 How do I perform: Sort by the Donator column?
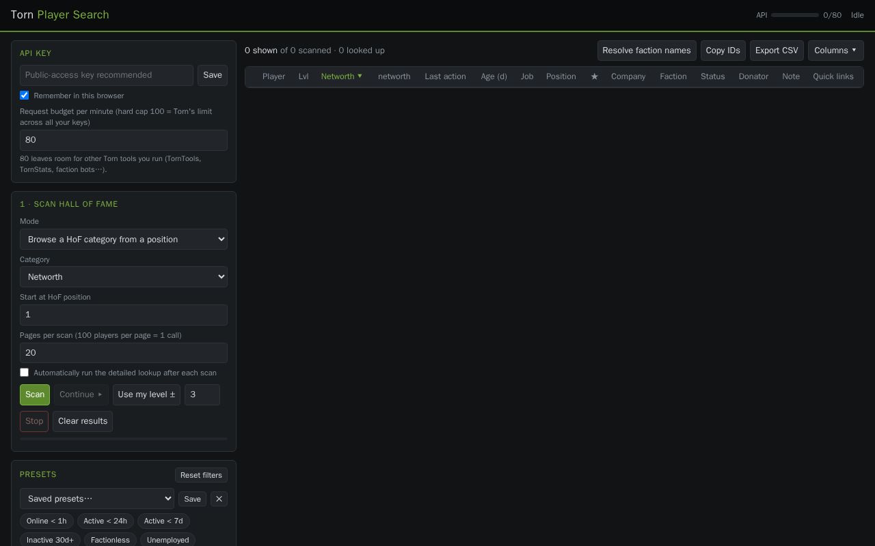click(x=753, y=76)
